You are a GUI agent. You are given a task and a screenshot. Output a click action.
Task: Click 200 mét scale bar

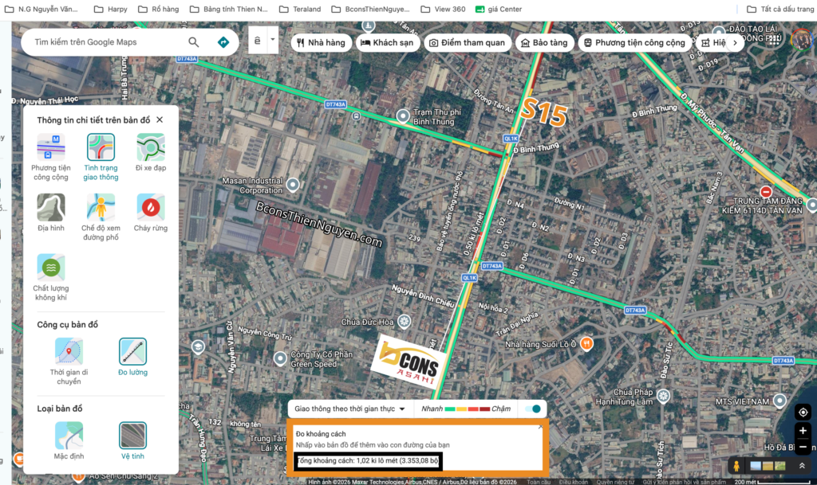click(772, 482)
